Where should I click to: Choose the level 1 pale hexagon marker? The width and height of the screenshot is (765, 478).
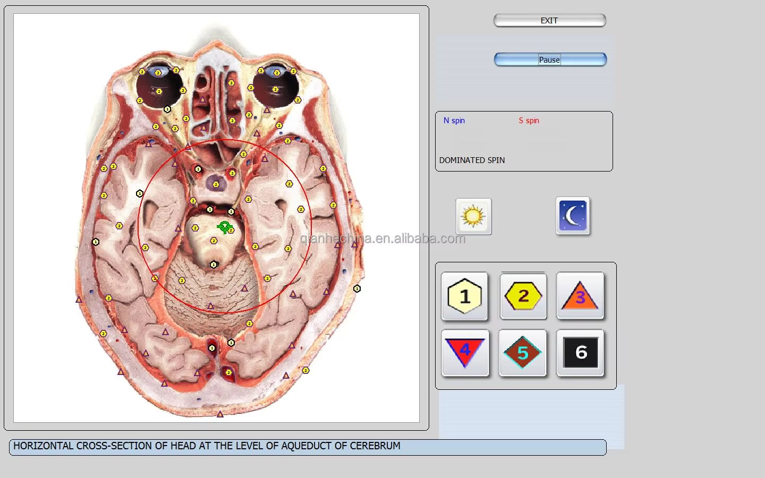pyautogui.click(x=465, y=296)
